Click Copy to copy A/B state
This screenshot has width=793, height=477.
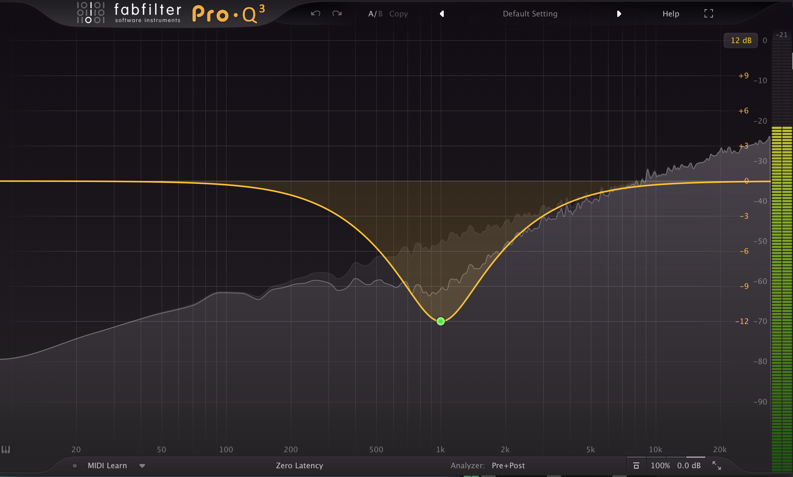pos(398,14)
